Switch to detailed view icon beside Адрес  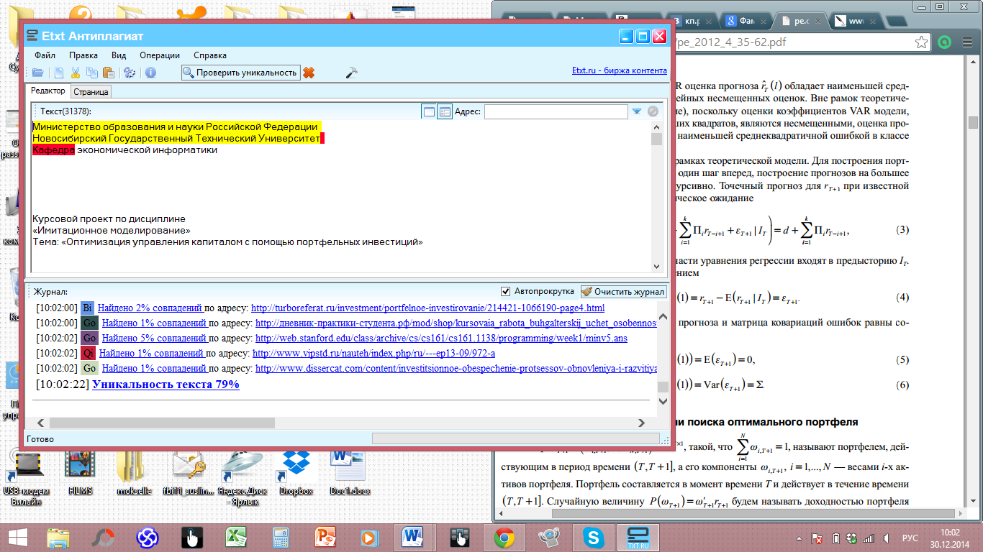coord(445,111)
